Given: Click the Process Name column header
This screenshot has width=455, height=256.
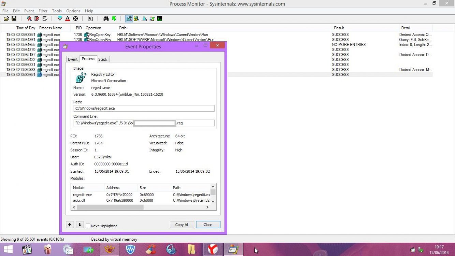Looking at the screenshot, I should point(54,28).
